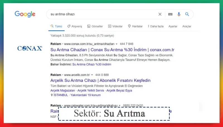Expand dropdown arrow next to conax.com.tr URL
223x127 pixels.
point(117,44)
